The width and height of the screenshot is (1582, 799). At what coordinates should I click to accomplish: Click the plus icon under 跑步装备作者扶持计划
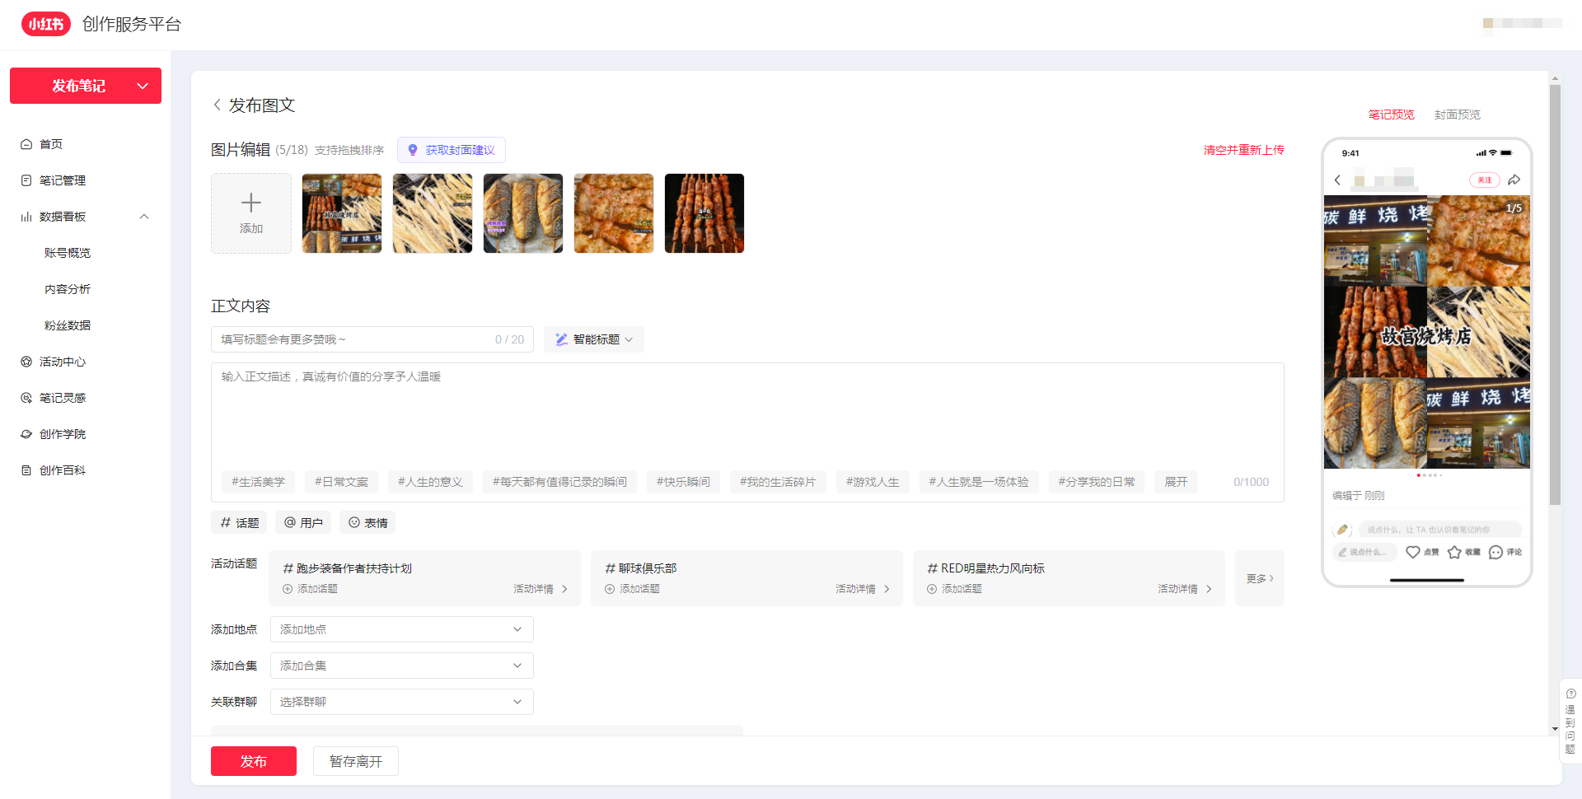click(288, 589)
